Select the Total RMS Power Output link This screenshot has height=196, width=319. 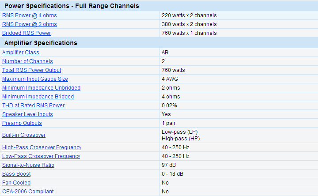coord(32,70)
